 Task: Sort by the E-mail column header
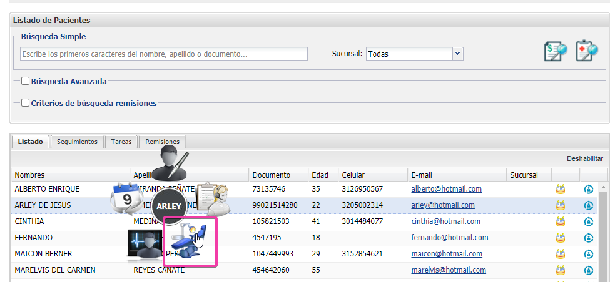pyautogui.click(x=457, y=175)
